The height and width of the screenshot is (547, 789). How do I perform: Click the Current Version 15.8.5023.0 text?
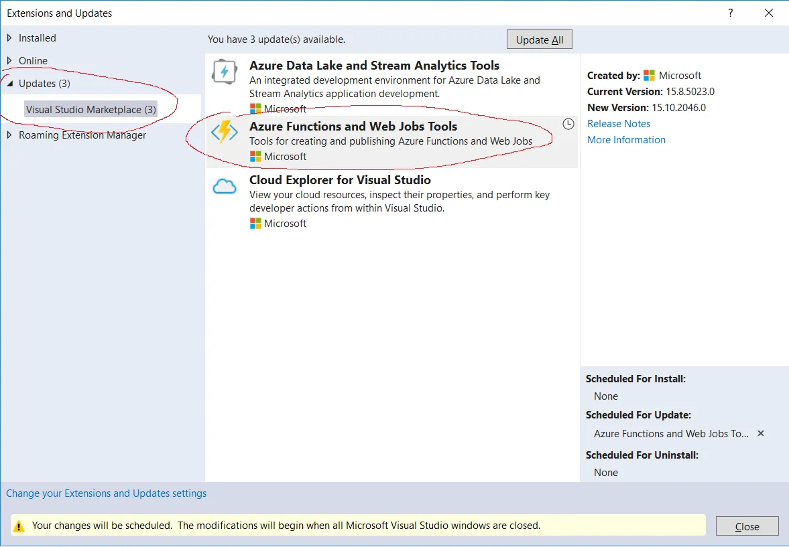(651, 92)
